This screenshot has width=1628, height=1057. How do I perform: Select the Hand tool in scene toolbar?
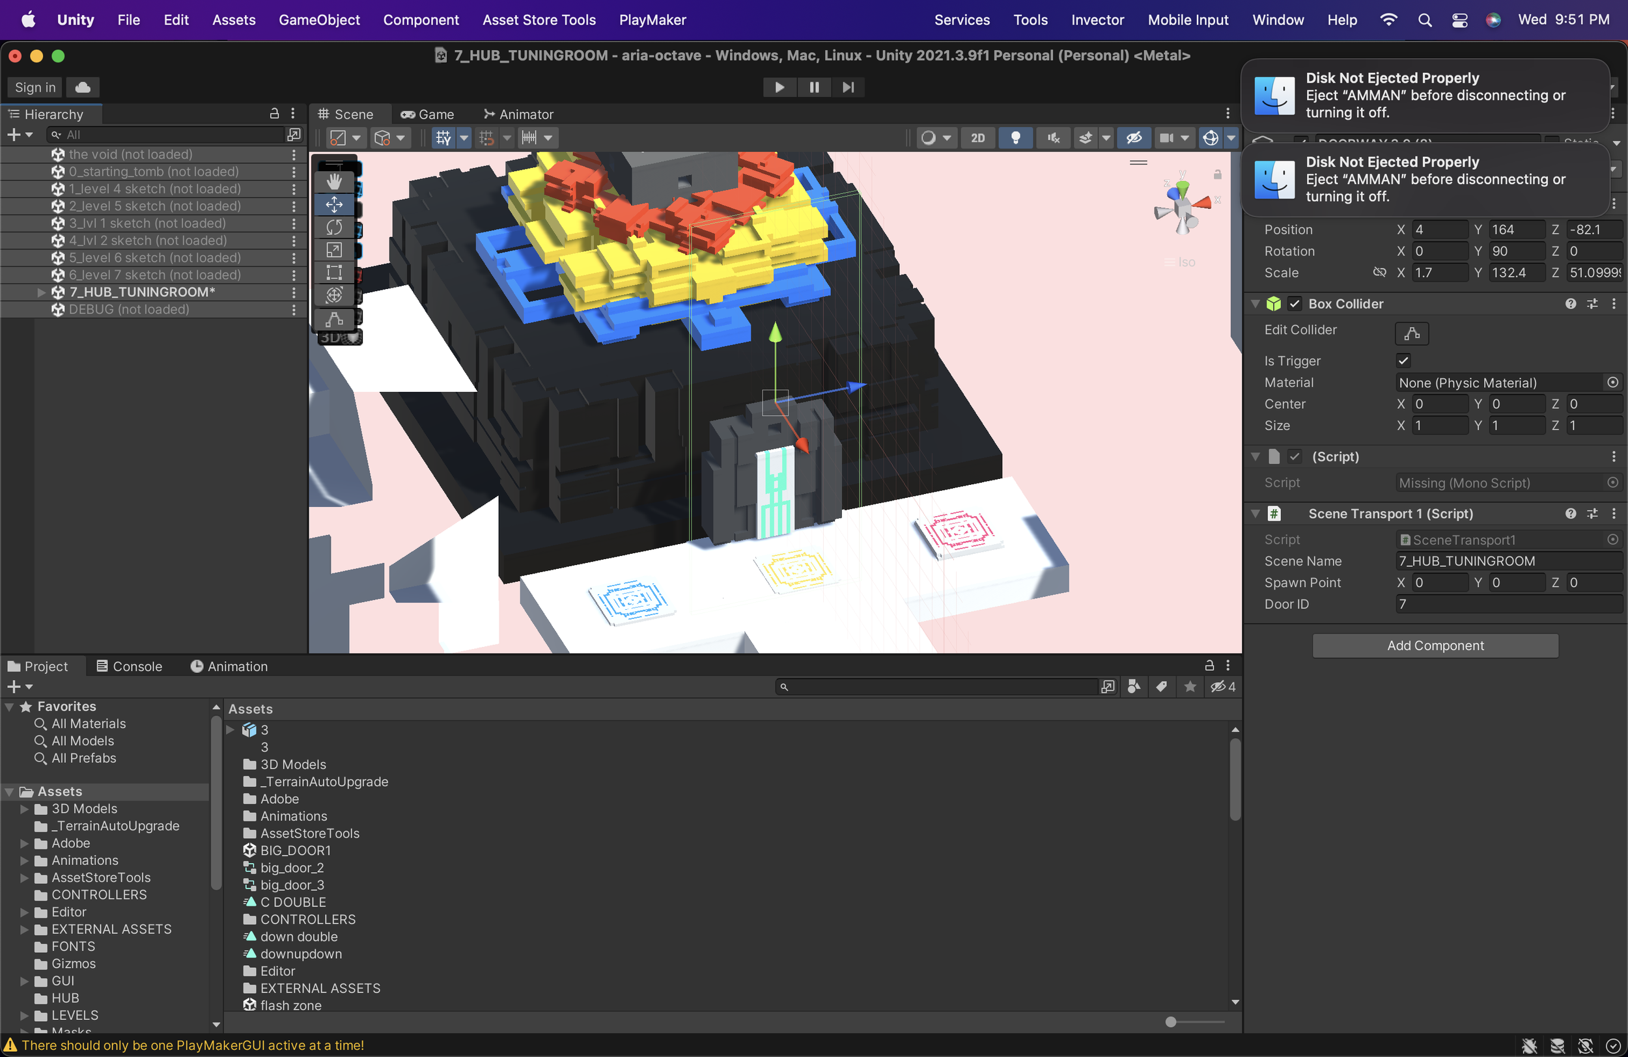[x=334, y=182]
